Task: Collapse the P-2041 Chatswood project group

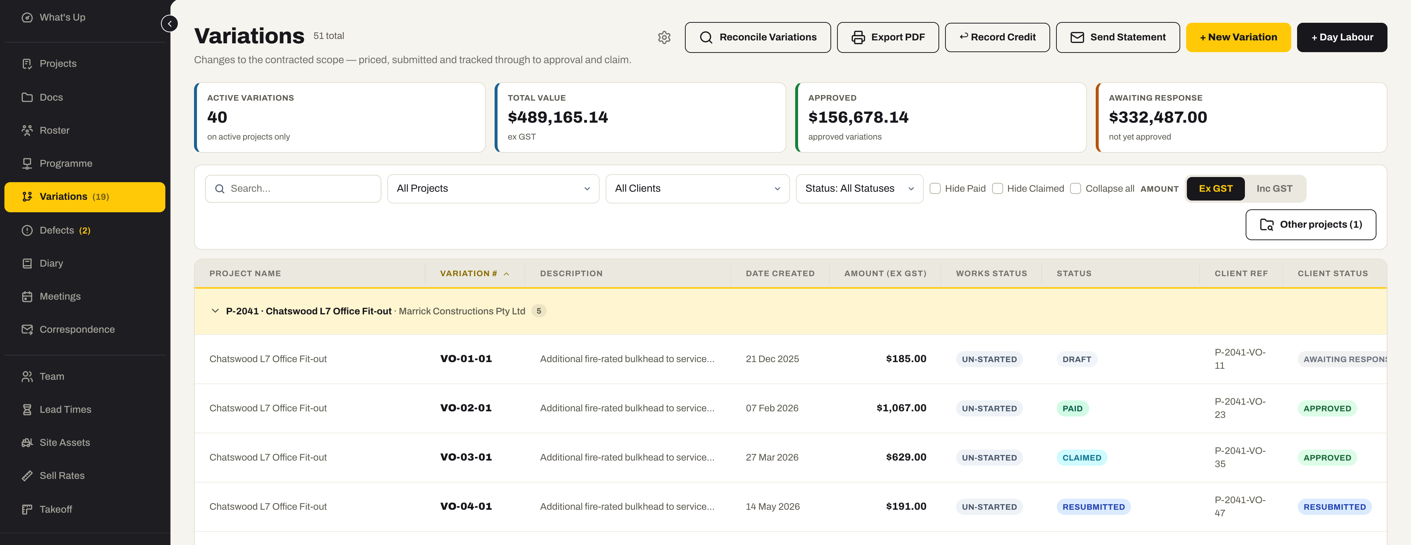Action: 215,311
